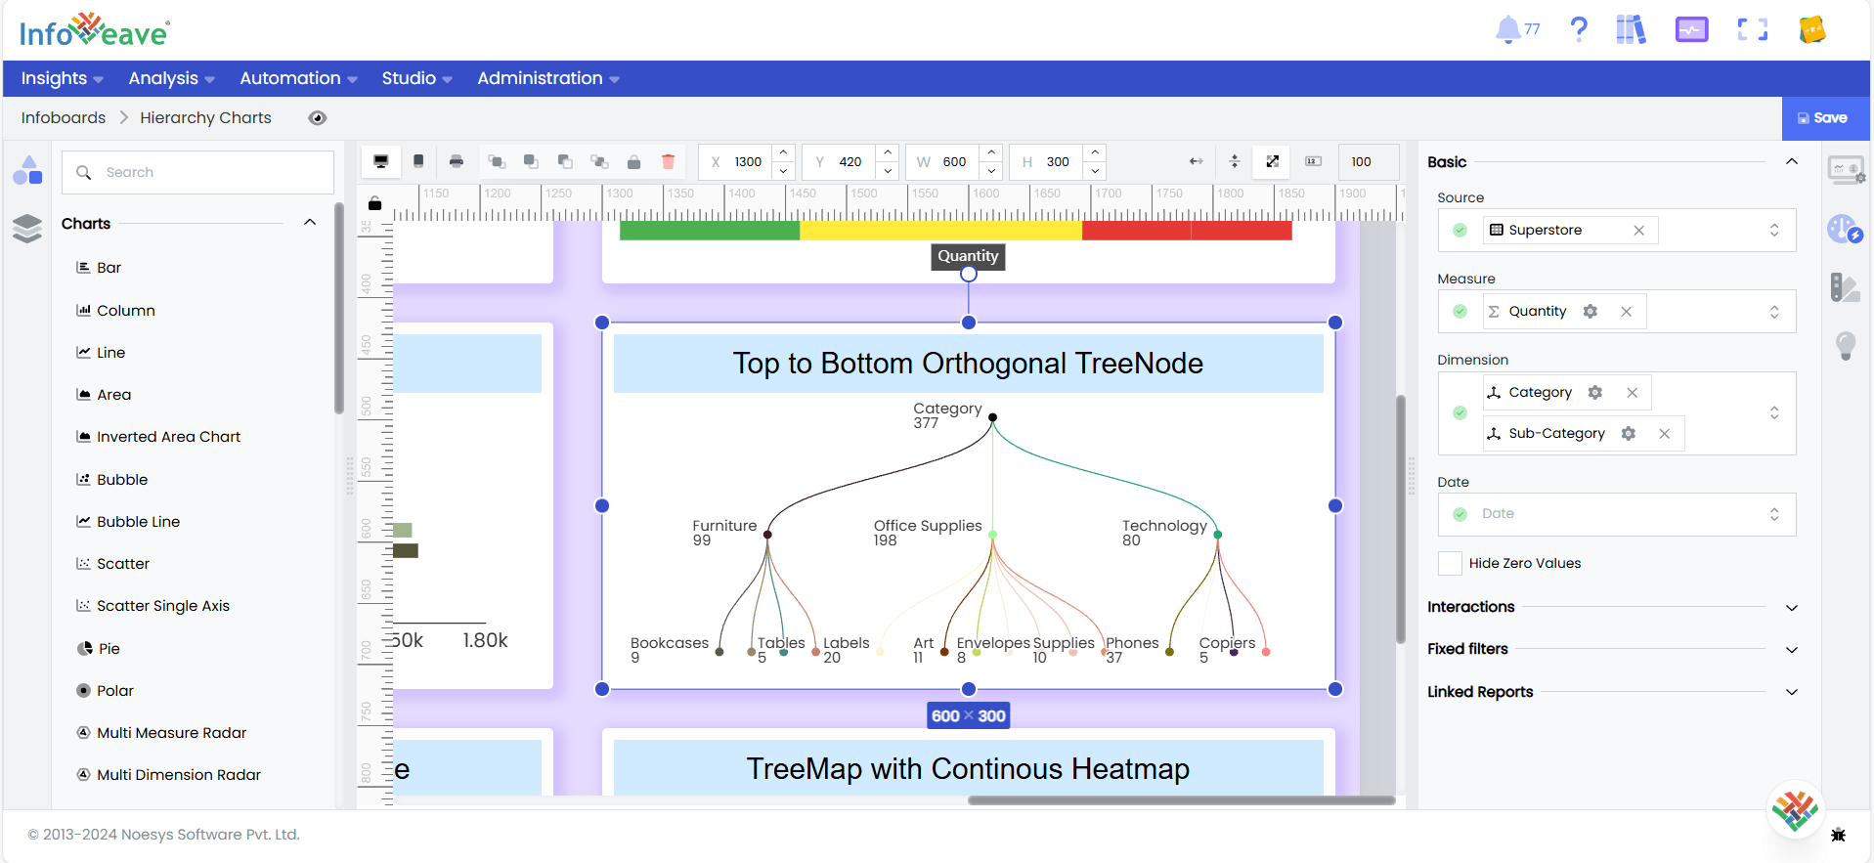1874x863 pixels.
Task: Open Sub-Category dimension gear settings
Action: pos(1629,434)
